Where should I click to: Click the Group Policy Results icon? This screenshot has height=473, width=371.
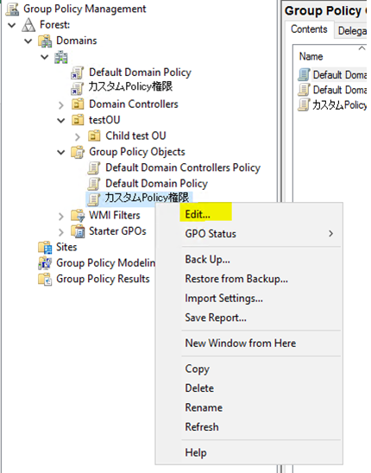[45, 279]
